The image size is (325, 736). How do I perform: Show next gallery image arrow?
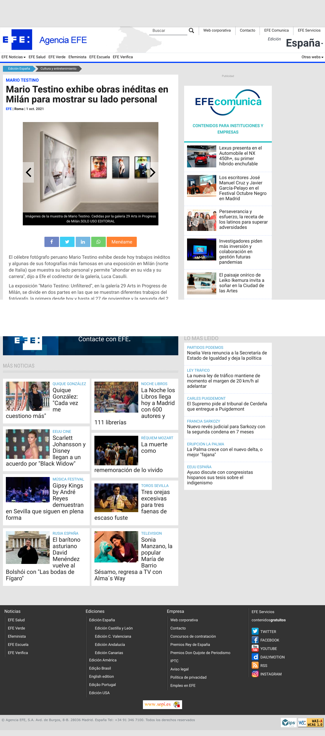pos(153,172)
